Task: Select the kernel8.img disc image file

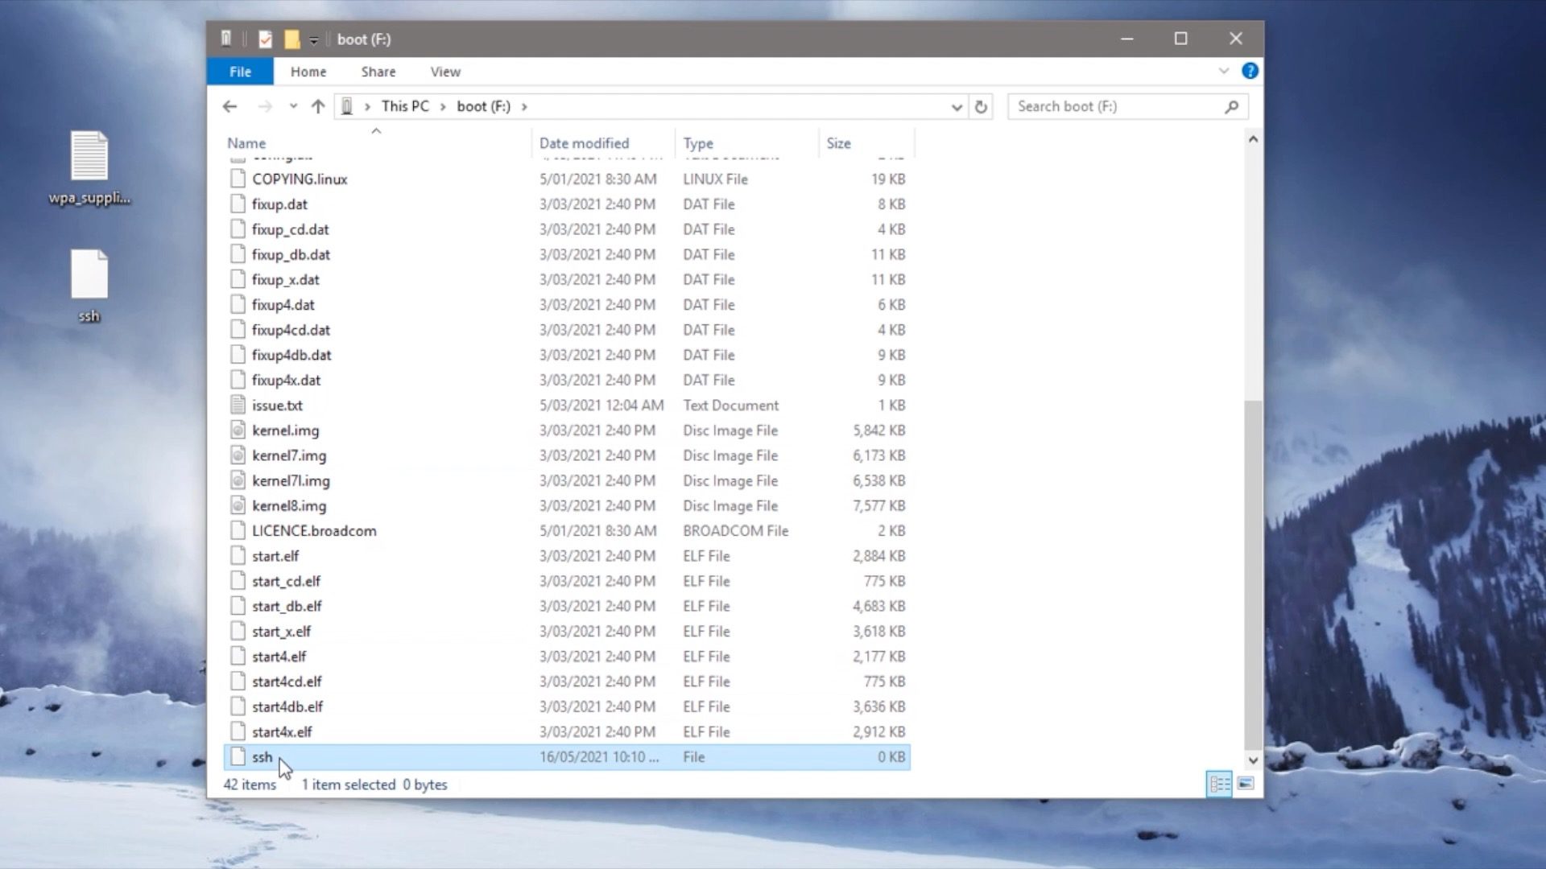Action: pyautogui.click(x=289, y=506)
